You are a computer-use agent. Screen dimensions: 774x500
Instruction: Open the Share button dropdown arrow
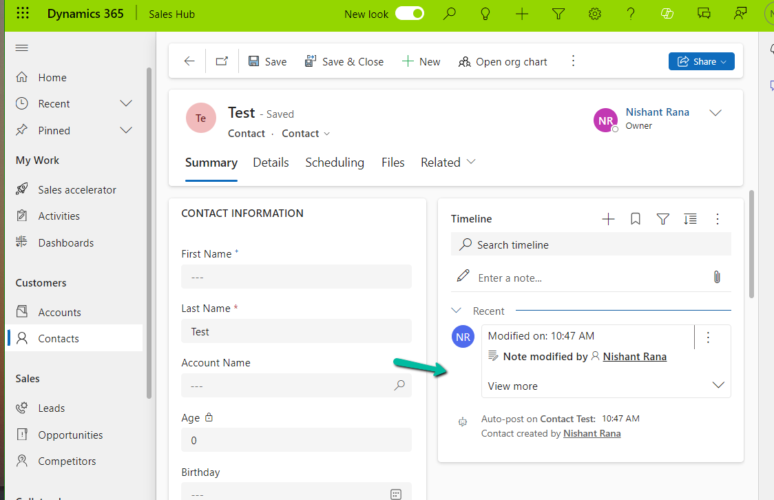[724, 61]
